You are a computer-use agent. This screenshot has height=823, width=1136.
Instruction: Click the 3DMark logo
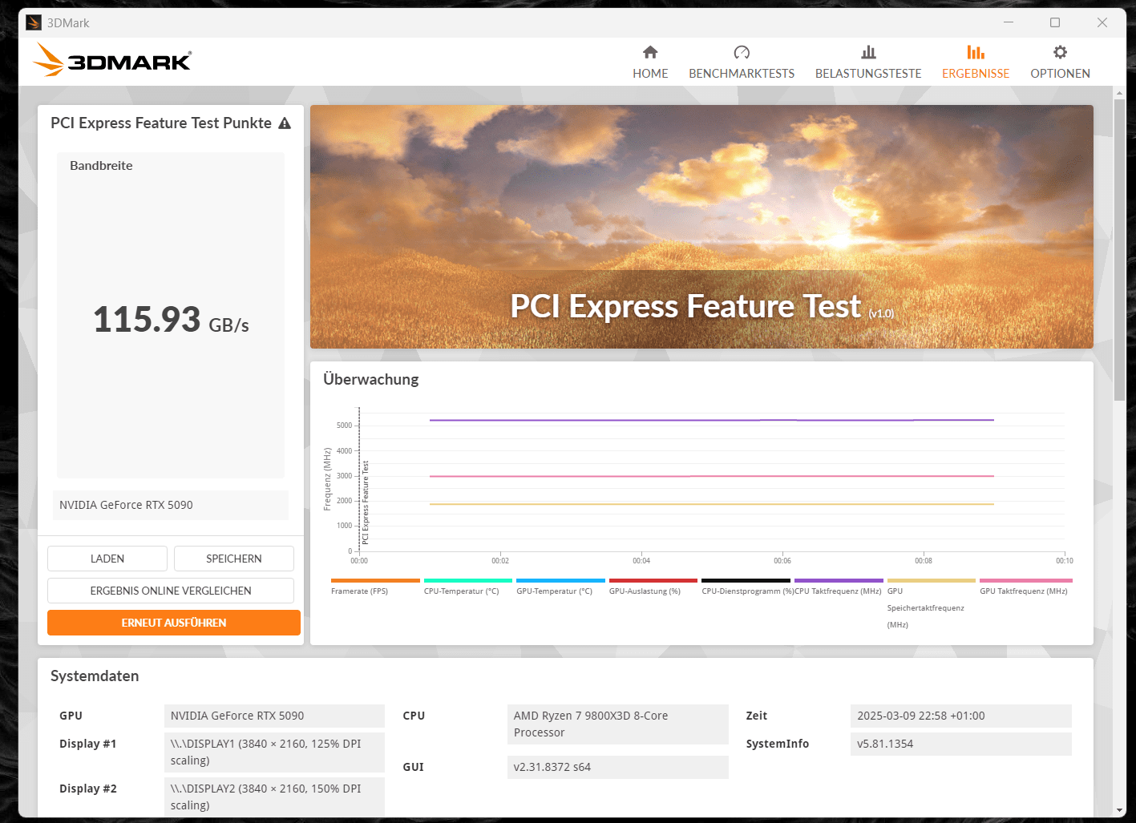[112, 60]
